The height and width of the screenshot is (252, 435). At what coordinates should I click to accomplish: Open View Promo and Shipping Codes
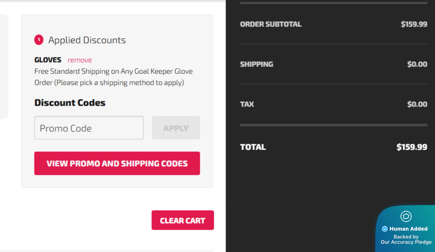pyautogui.click(x=117, y=164)
